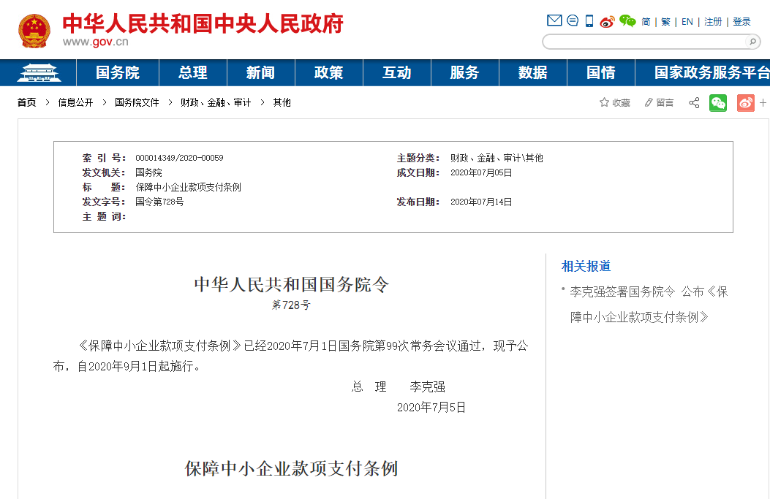Viewport: 770px width, 499px height.
Task: Go to 国务院文件 breadcrumb
Action: point(137,102)
